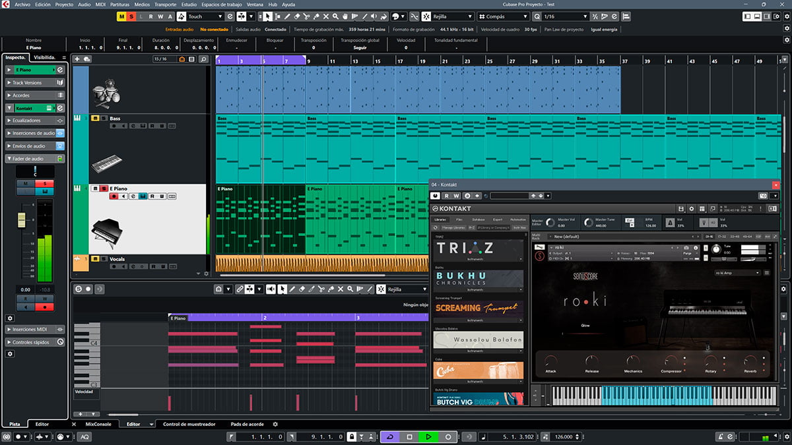Toggle Solo Editor button in key editor

coord(79,289)
